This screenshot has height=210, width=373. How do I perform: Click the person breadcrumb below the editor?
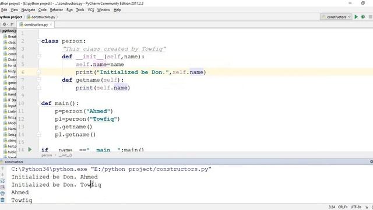pos(47,155)
